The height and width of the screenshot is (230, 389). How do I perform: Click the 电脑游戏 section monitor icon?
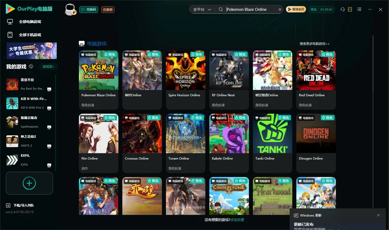click(x=82, y=44)
